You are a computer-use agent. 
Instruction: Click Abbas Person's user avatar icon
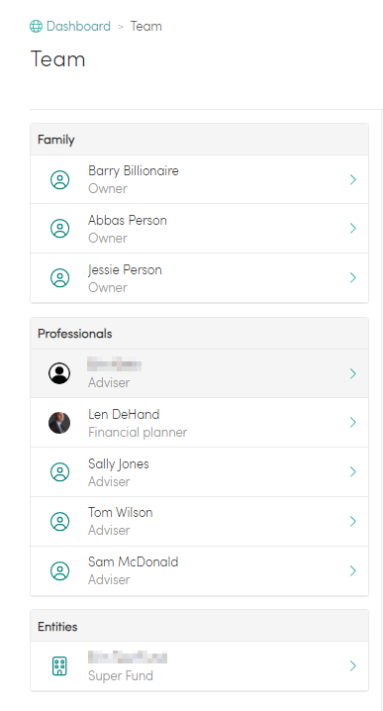click(59, 229)
